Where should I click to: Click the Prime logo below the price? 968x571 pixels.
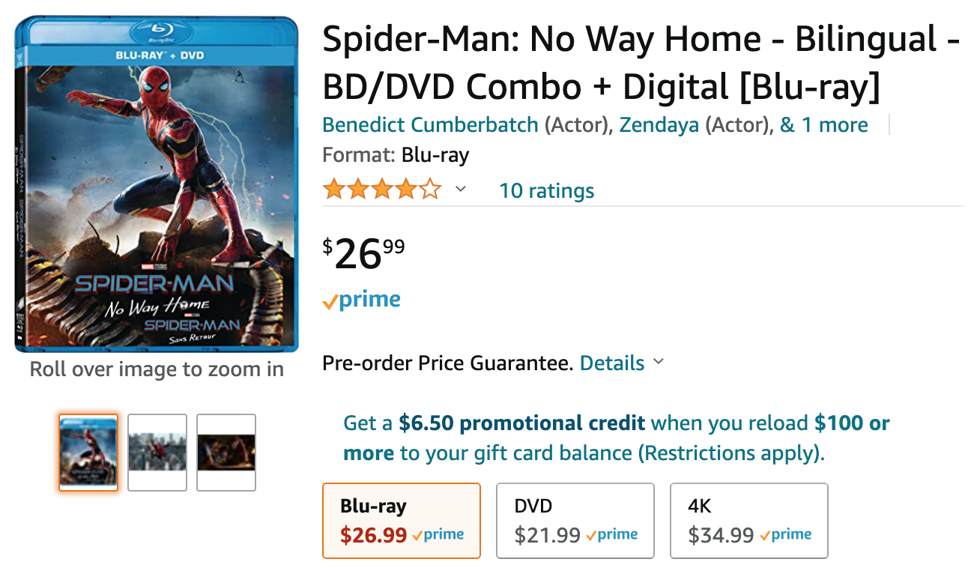pos(361,300)
